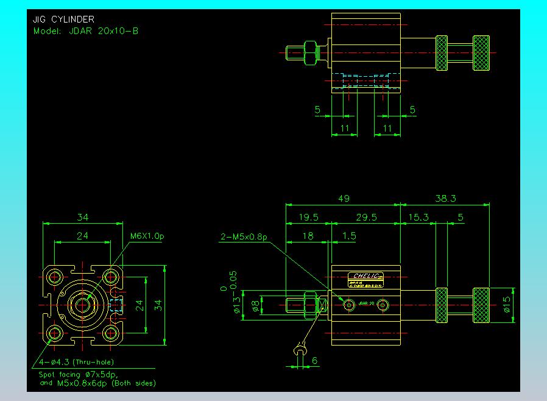
Task: Click the center piston rod bore in end view
Action: [x=82, y=305]
